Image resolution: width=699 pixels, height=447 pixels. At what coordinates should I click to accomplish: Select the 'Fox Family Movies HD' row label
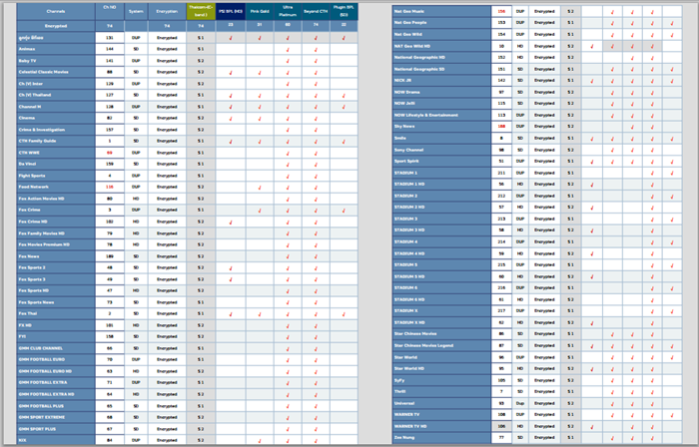click(x=56, y=233)
